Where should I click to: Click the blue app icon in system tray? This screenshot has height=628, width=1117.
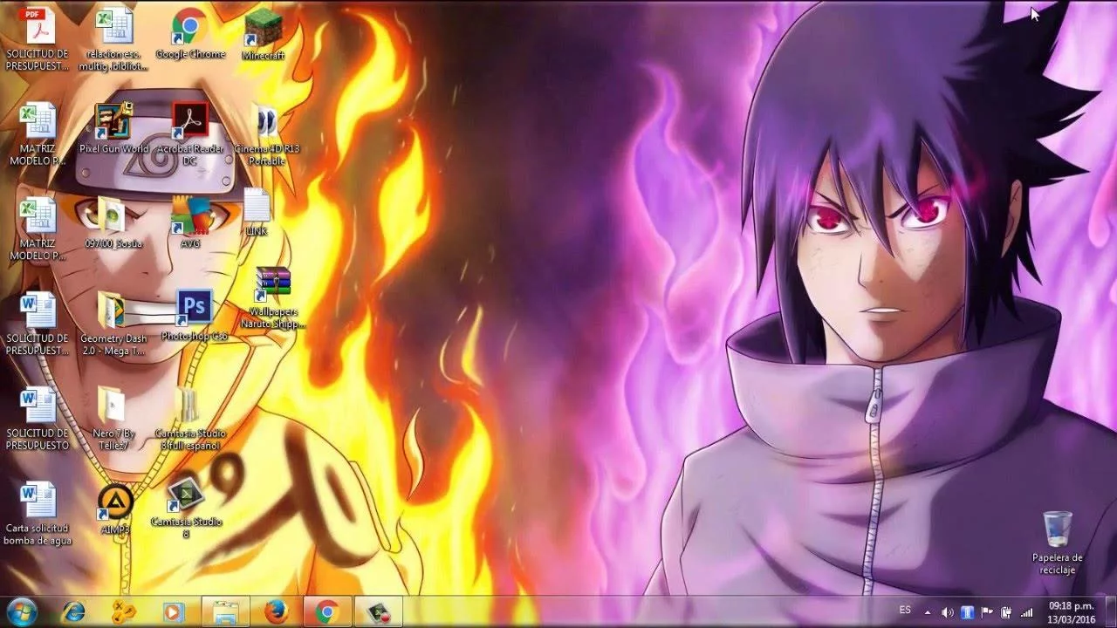(x=968, y=612)
